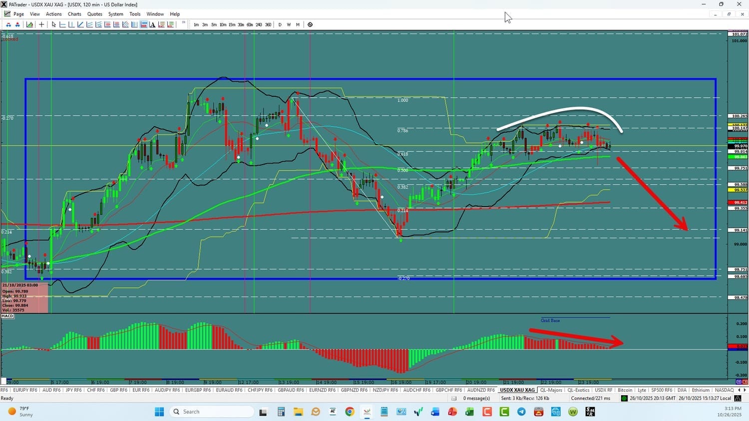Click the MACD indicator label
Image resolution: width=749 pixels, height=421 pixels.
pyautogui.click(x=7, y=316)
